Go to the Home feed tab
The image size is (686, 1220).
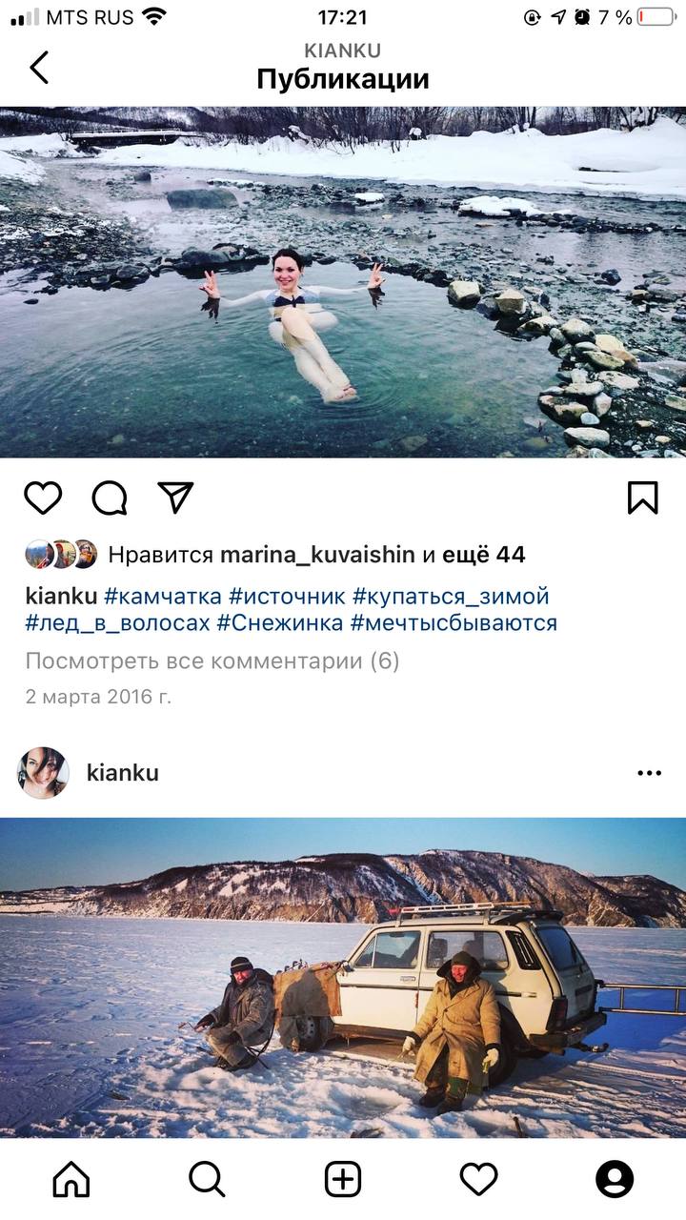click(x=71, y=1180)
